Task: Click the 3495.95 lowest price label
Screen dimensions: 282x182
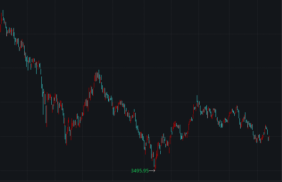Action: (140, 171)
